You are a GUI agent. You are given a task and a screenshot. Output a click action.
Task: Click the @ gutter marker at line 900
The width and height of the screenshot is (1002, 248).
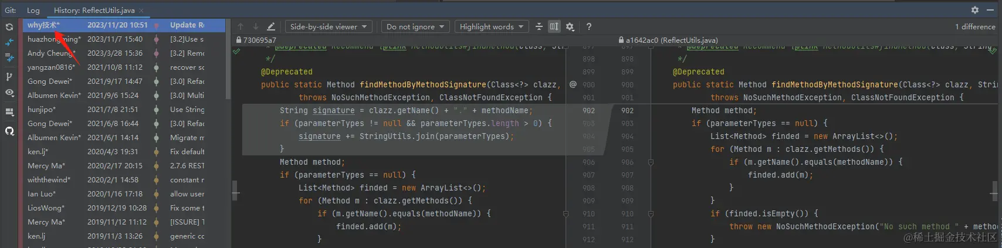point(573,84)
